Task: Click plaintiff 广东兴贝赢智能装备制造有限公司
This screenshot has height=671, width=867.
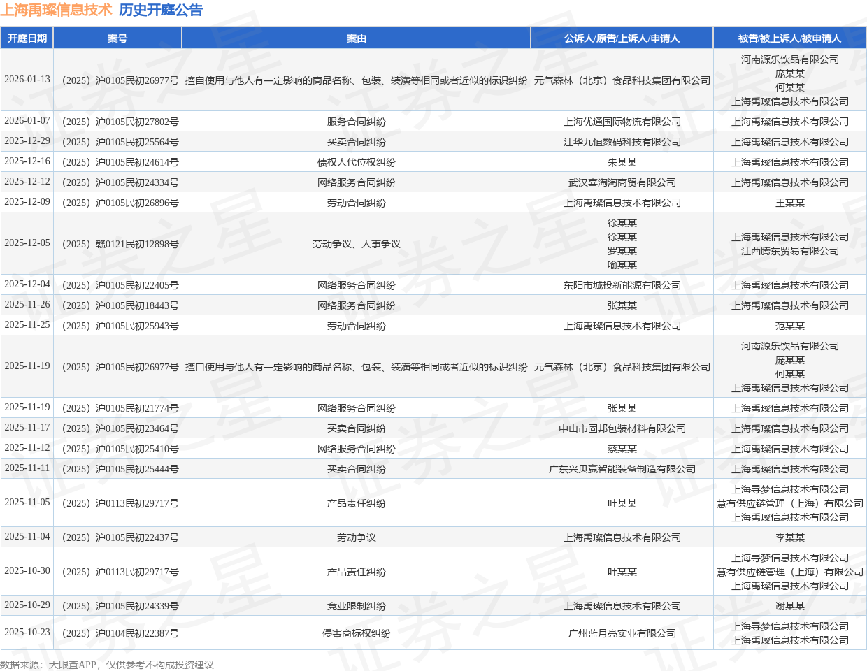Action: pyautogui.click(x=622, y=469)
